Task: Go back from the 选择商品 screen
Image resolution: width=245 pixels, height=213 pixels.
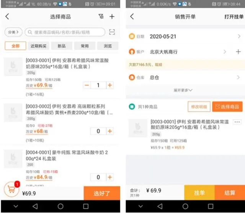Action: (7, 16)
